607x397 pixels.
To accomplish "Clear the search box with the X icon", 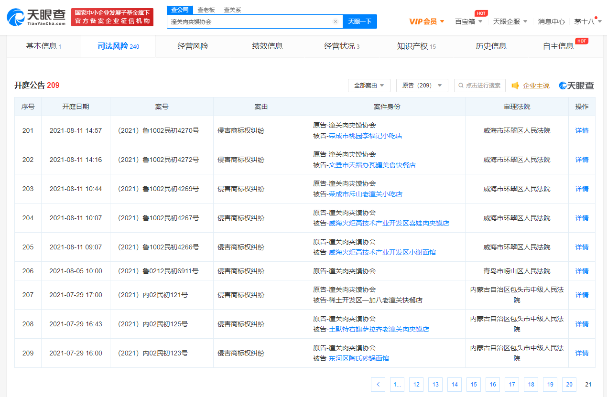I will coord(336,21).
